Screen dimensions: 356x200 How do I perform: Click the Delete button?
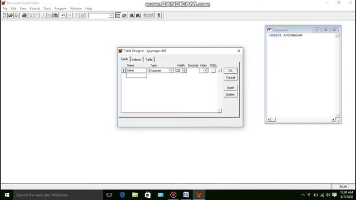tap(230, 94)
